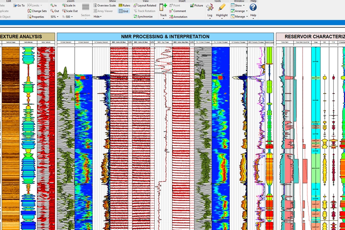This screenshot has width=345, height=230.
Task: Open Window Show dropdown
Action: coord(238,5)
